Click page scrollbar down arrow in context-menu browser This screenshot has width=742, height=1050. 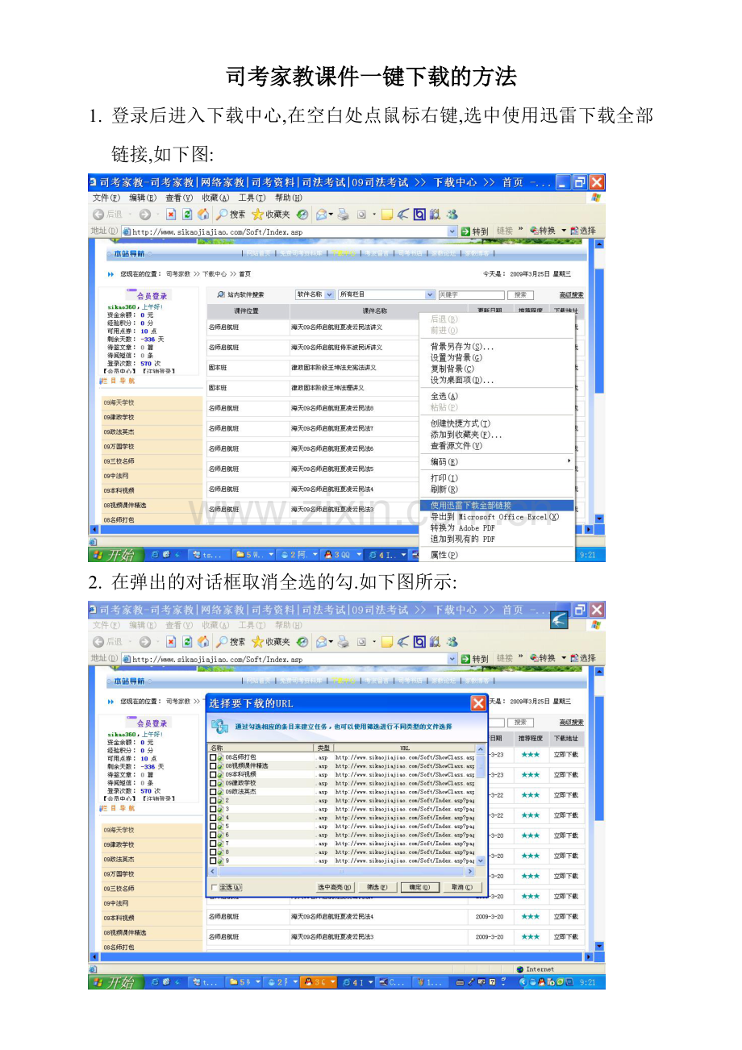point(599,519)
